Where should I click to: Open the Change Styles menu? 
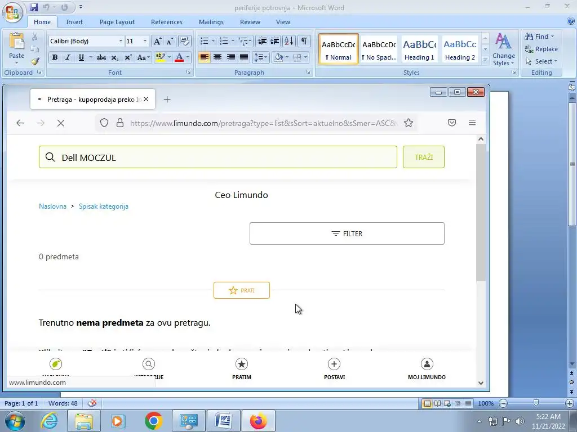pos(504,49)
